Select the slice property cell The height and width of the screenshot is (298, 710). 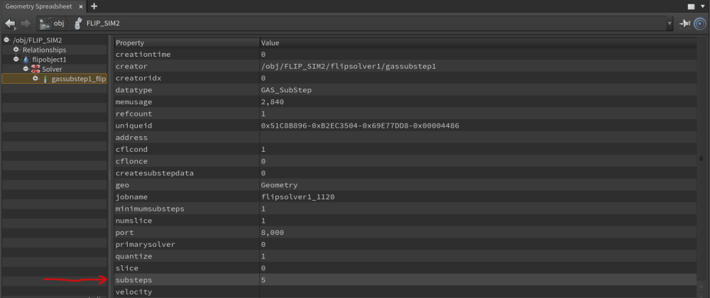tap(187, 268)
